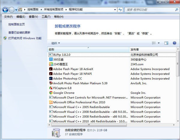The image size is (180, 140).
Task: Click the Back navigation arrow button
Action: [x=5, y=10]
